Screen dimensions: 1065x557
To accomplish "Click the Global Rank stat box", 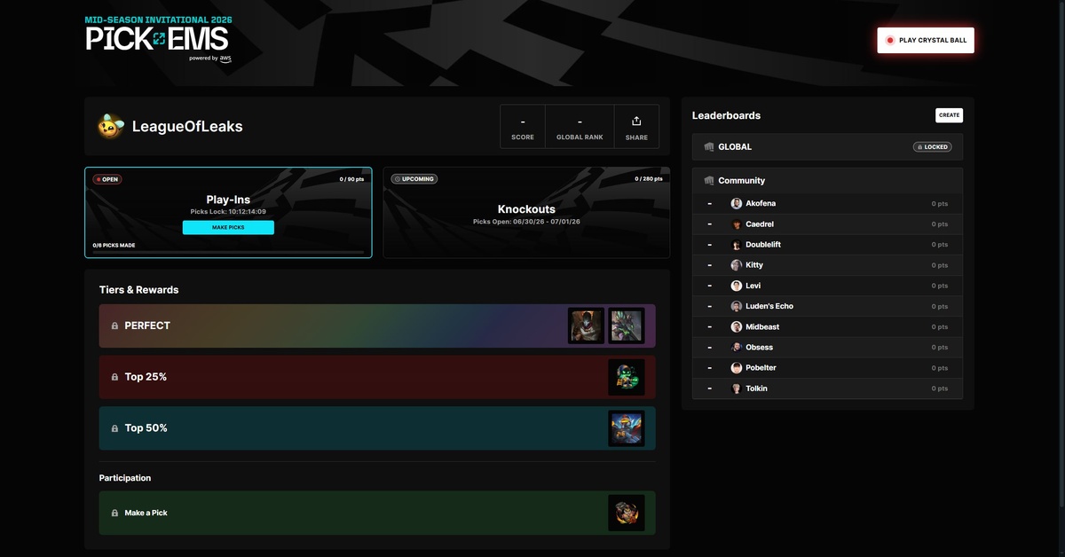I will 580,127.
